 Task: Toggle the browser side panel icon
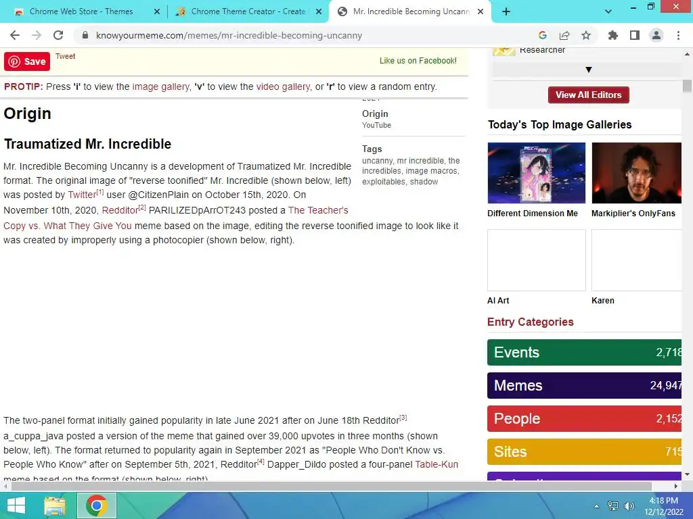click(x=635, y=35)
